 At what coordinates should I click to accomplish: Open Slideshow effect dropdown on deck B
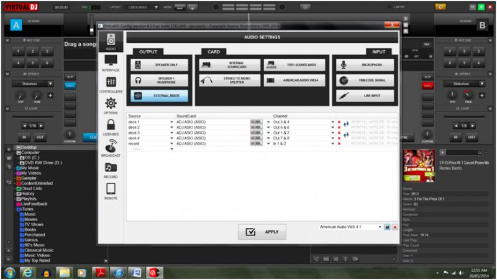click(x=482, y=84)
